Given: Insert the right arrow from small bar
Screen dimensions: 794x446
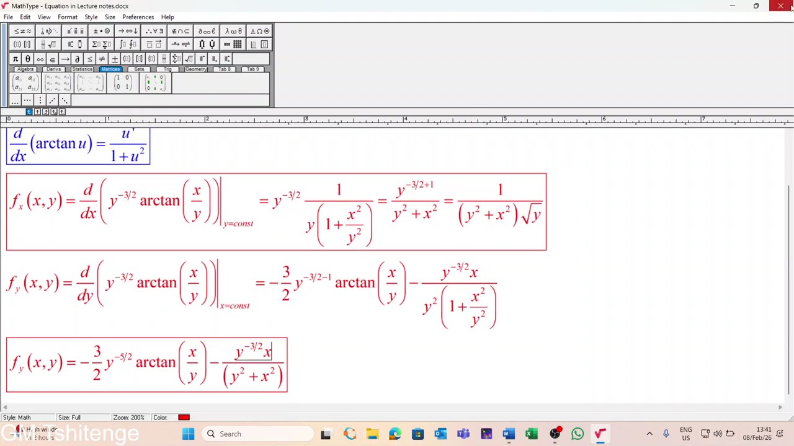Looking at the screenshot, I should tap(65, 59).
